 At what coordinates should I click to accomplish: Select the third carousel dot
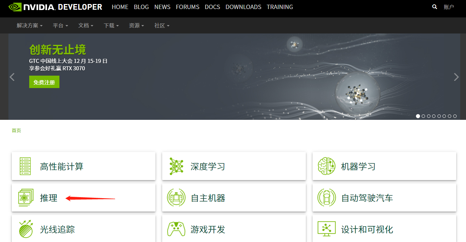(x=428, y=116)
